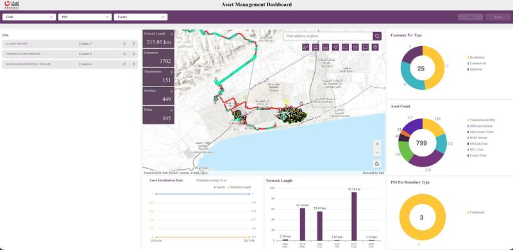Click the 92.58 km bar in Network Length chart

coord(354,216)
